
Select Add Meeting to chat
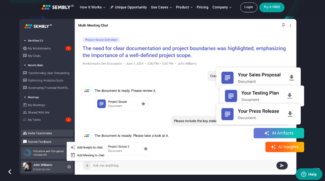pyautogui.click(x=87, y=155)
